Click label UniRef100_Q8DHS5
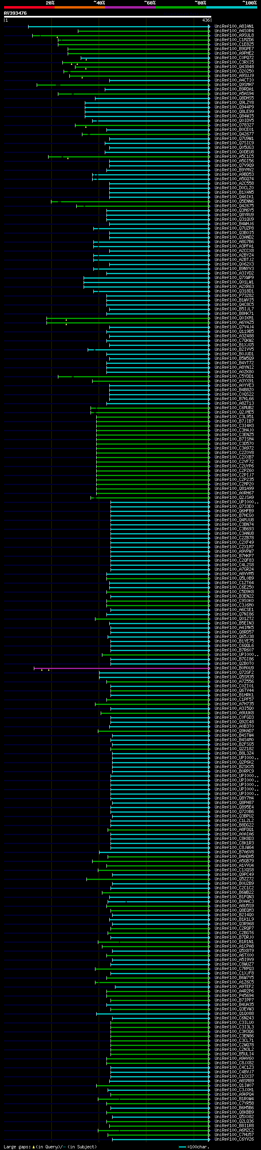This screenshot has width=261, height=1150. click(234, 98)
